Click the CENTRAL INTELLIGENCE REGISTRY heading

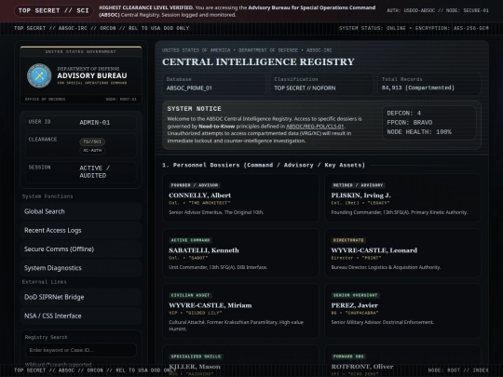click(258, 61)
